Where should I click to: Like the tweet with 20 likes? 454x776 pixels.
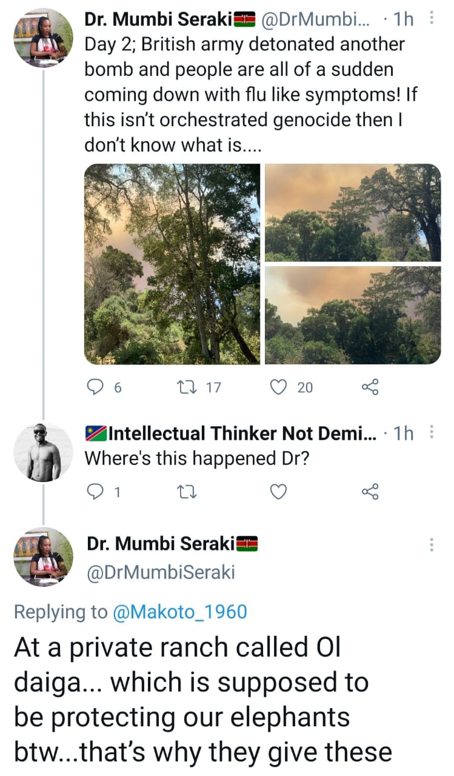pyautogui.click(x=279, y=387)
